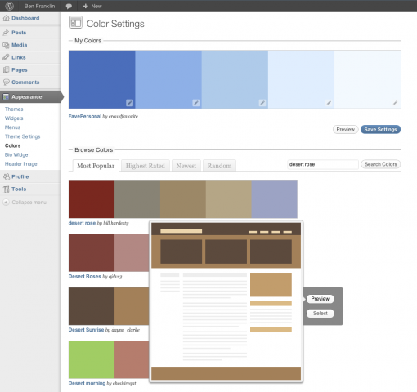Click the Comments speech bubble icon
417x392 pixels.
point(6,82)
